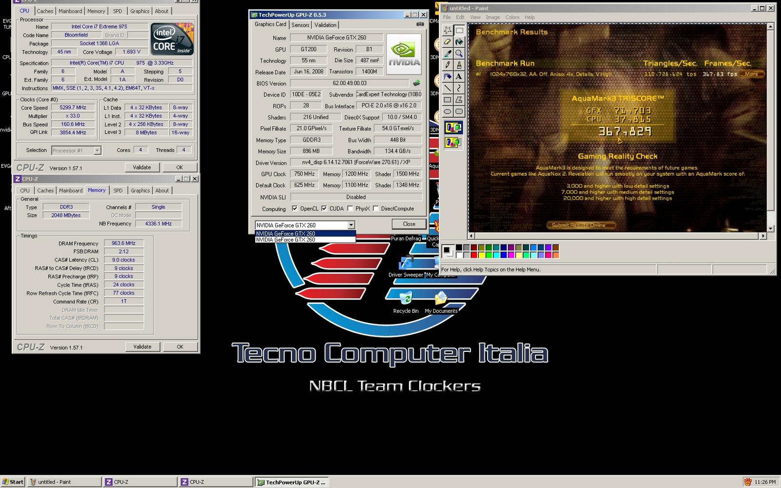Screen dimensions: 781x488
Task: Click the system tray shield icon
Action: (747, 482)
